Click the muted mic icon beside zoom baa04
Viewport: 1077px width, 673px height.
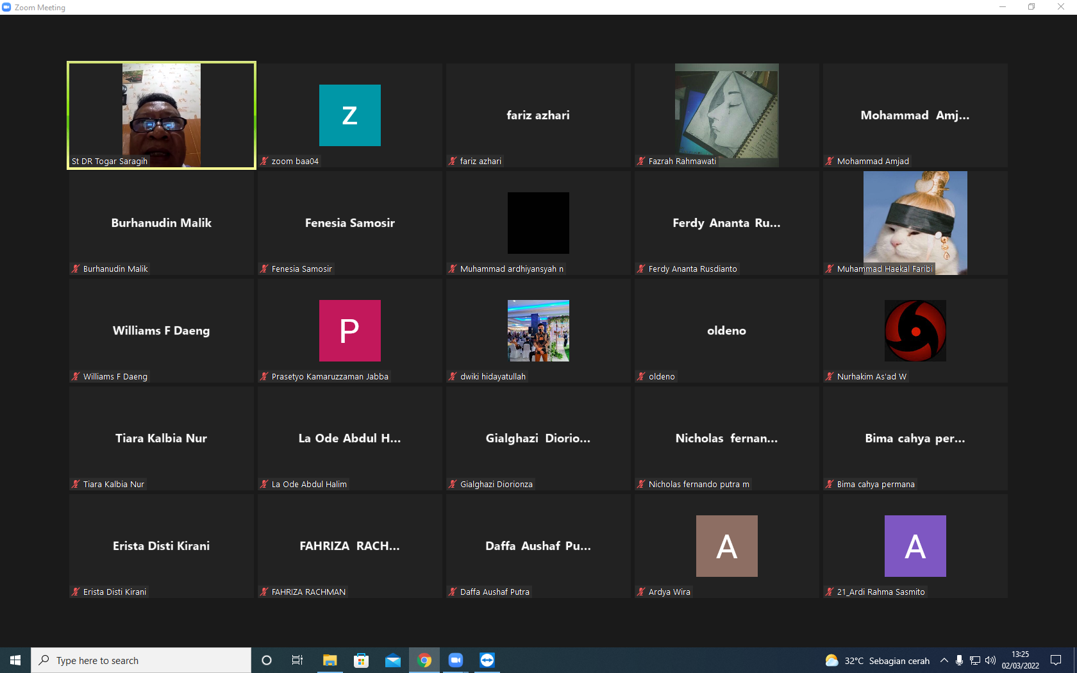click(x=264, y=161)
